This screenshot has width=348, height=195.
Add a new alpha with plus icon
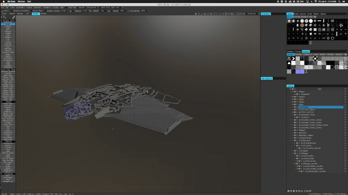[311, 42]
